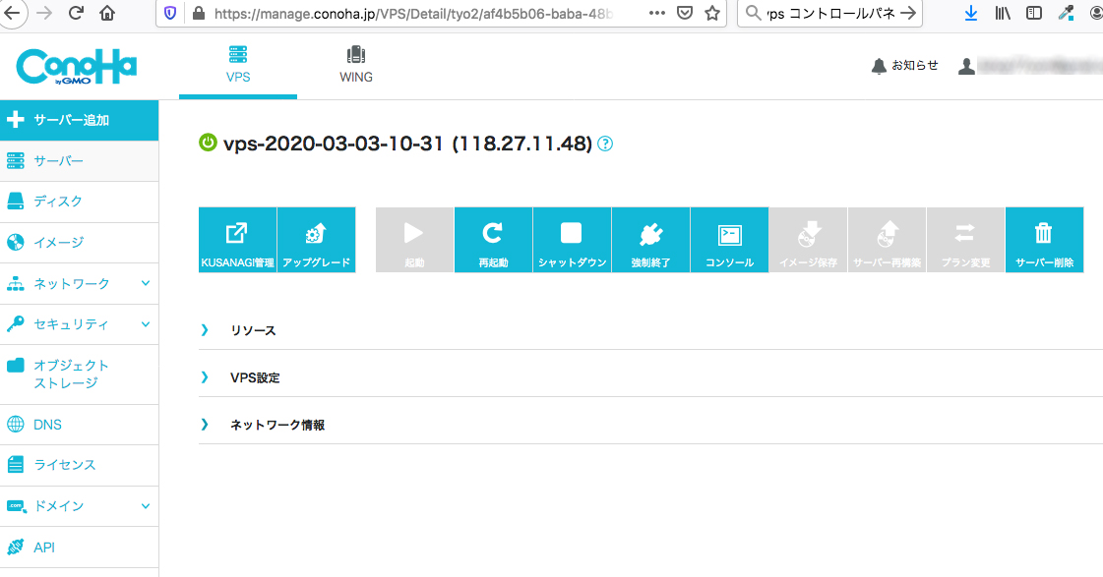This screenshot has height=577, width=1103.
Task: Toggle browser sidebar view icon
Action: point(1034,13)
